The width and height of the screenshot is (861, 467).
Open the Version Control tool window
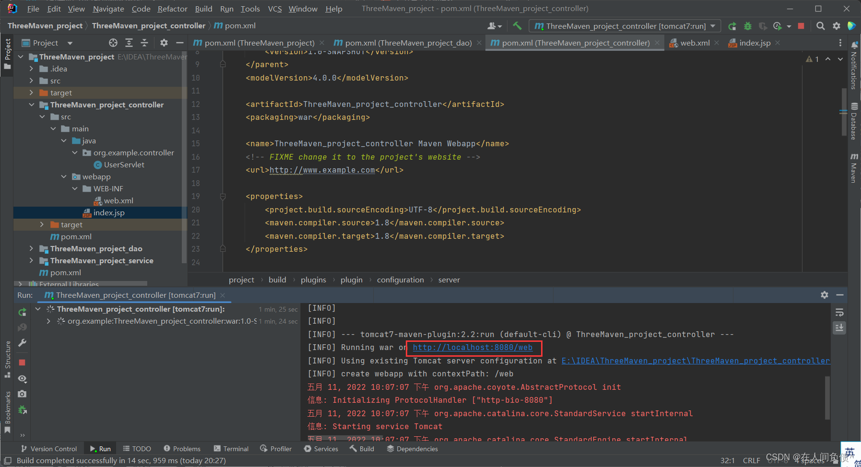pos(49,449)
